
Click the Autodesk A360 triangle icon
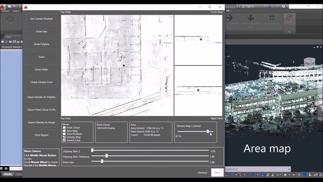pyautogui.click(x=274, y=6)
